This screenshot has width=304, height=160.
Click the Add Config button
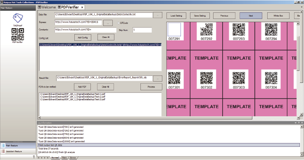tap(83, 37)
